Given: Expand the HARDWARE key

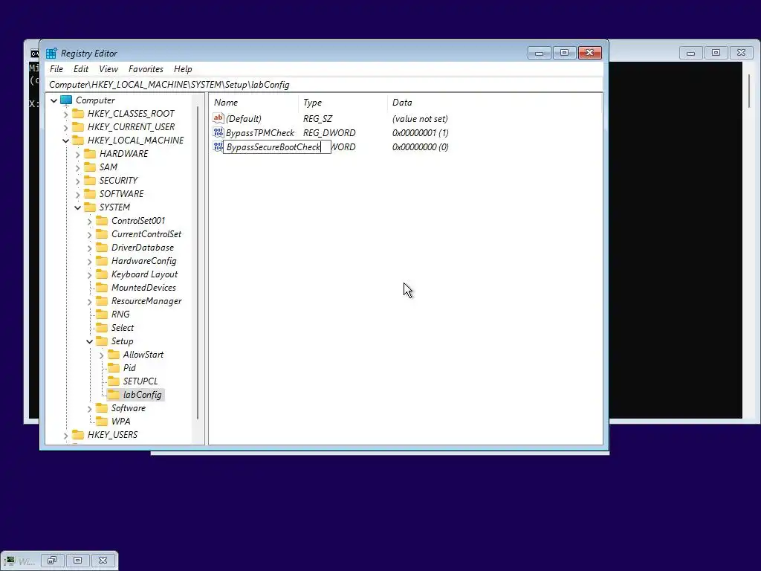Looking at the screenshot, I should point(77,155).
